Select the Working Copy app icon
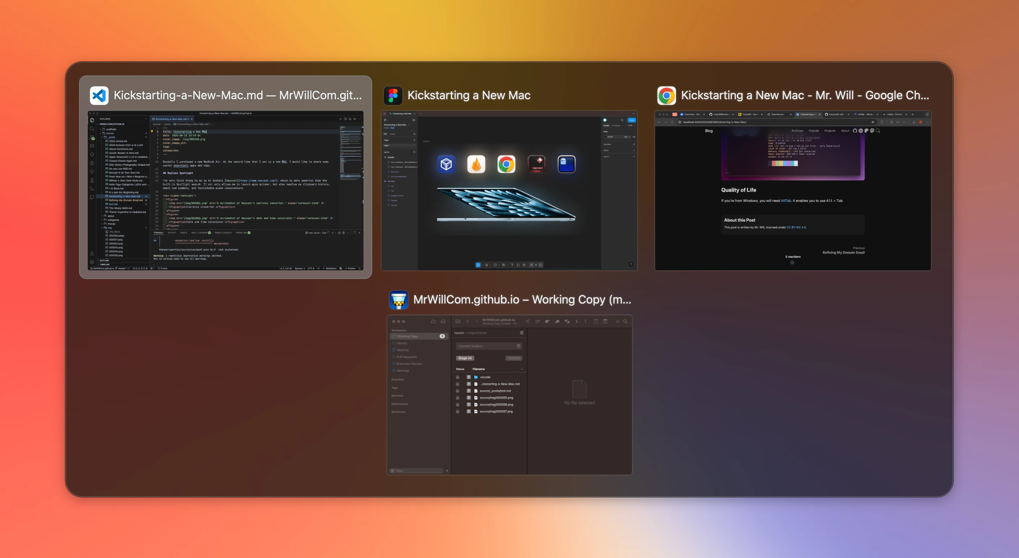This screenshot has width=1019, height=558. tap(399, 300)
